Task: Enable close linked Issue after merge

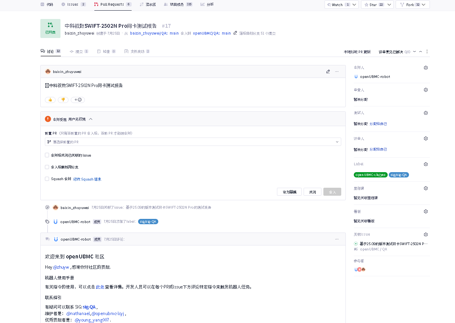Action: coord(47,155)
